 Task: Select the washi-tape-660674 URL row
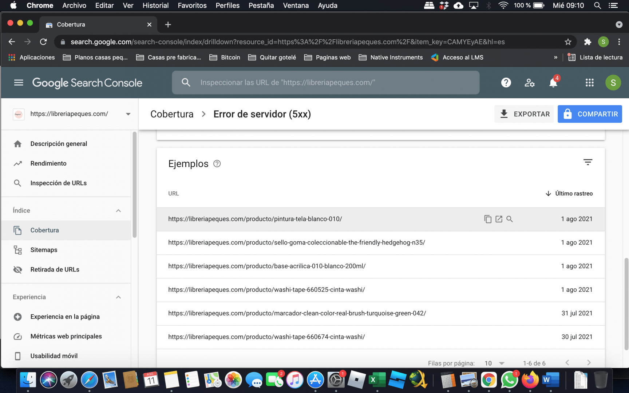(381, 337)
